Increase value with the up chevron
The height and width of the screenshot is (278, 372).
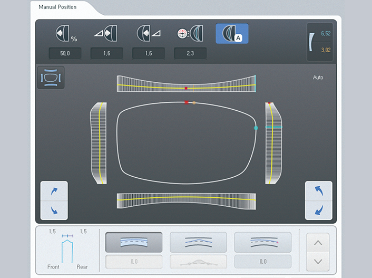318,243
